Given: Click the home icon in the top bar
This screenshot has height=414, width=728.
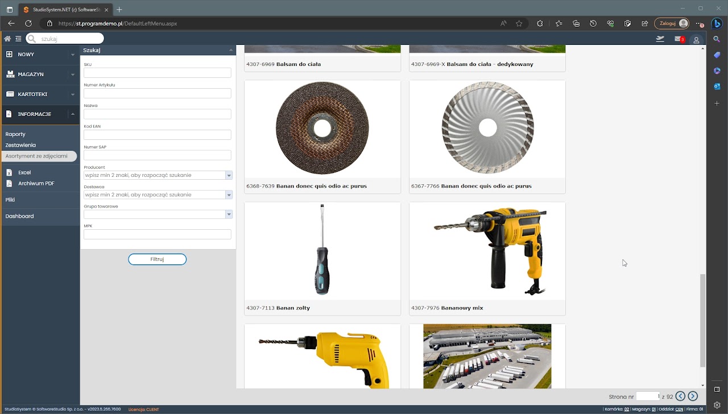Looking at the screenshot, I should pos(7,39).
